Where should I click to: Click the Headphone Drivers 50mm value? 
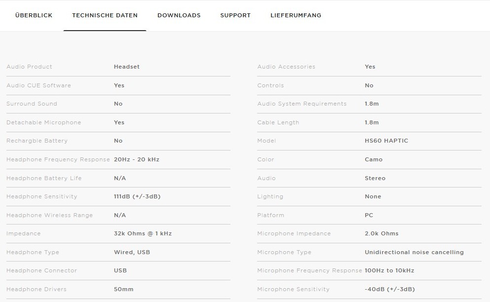(x=123, y=289)
